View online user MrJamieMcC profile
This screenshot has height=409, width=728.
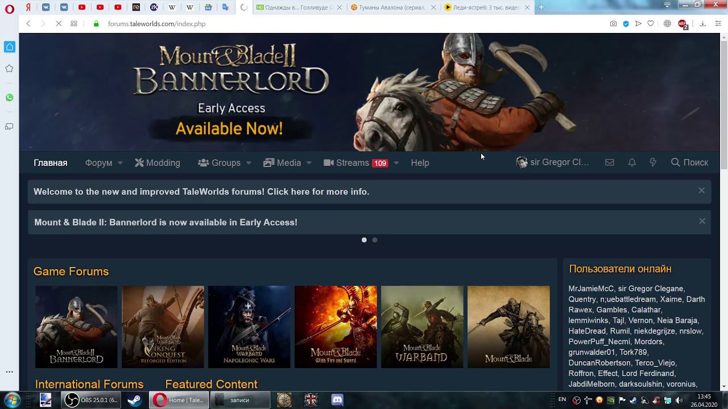591,289
